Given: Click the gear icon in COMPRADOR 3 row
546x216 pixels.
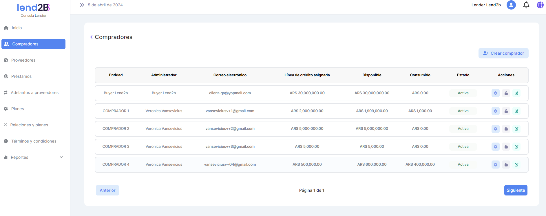Looking at the screenshot, I should click(x=496, y=147).
